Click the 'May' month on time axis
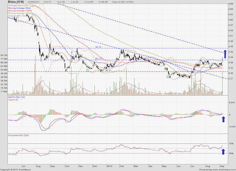 (164, 166)
